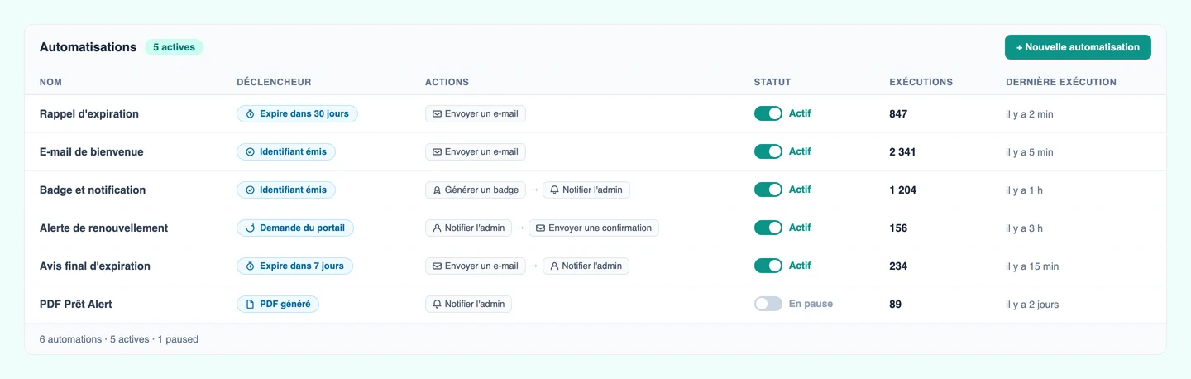Click the badge icon in 'Générer un badge'

pos(437,190)
